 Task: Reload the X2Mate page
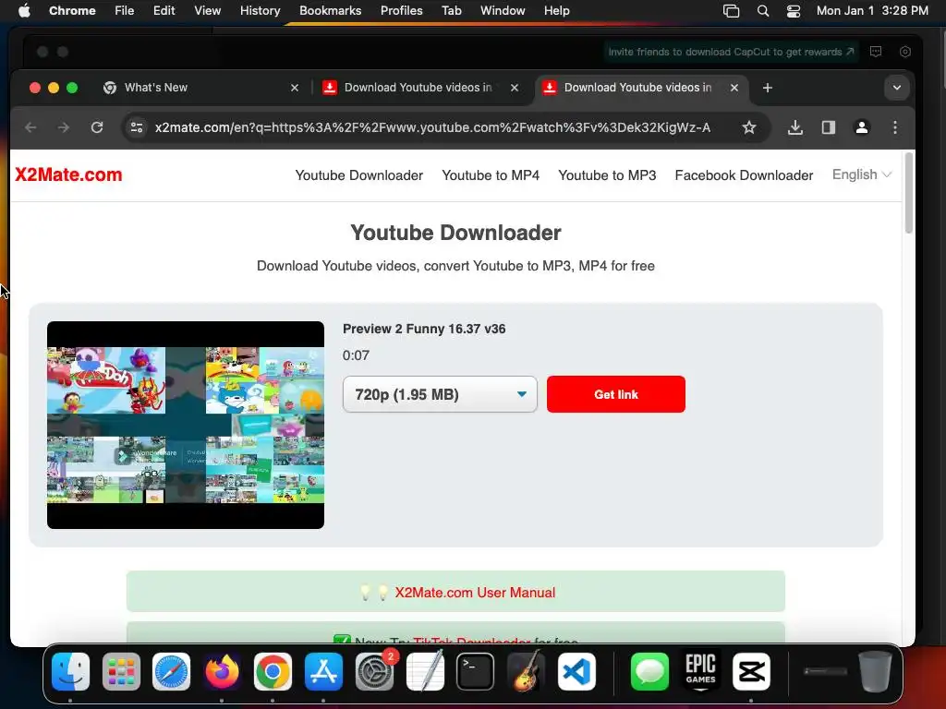coord(96,127)
